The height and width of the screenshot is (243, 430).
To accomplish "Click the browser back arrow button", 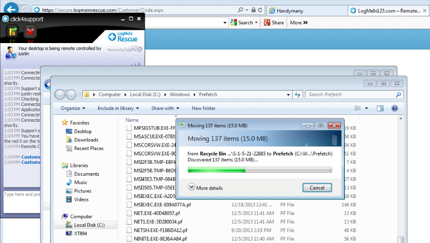I will (x=11, y=9).
